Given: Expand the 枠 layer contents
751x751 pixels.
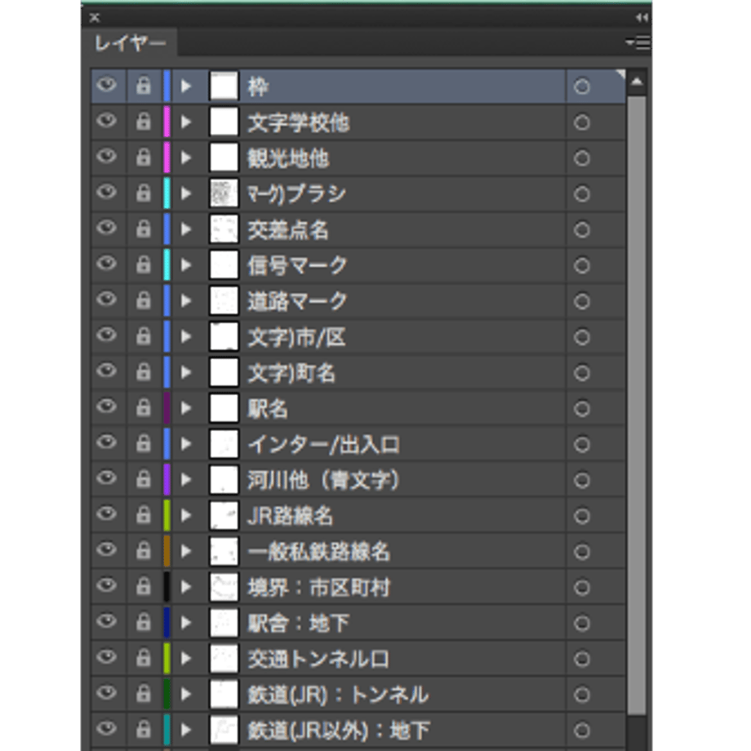Looking at the screenshot, I should [x=186, y=87].
